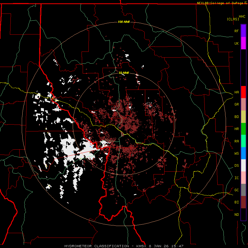Click the 'BD' legend label
The image size is (248, 248).
(x=236, y=117)
